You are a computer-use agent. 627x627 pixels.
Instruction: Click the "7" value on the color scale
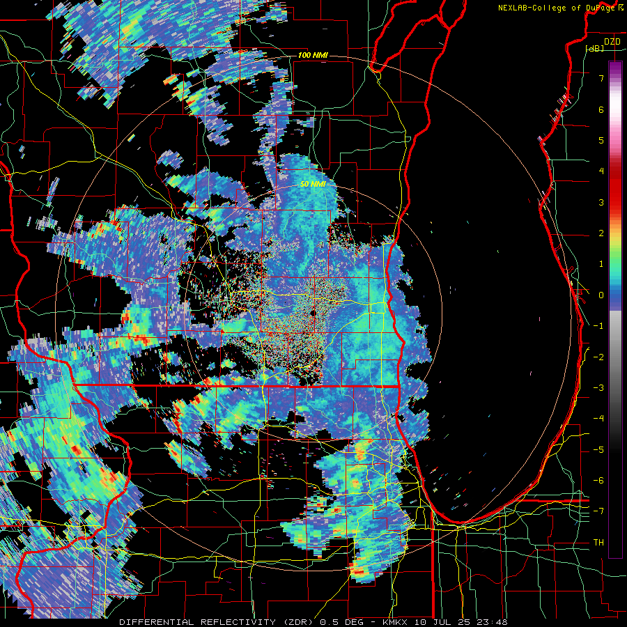(601, 78)
